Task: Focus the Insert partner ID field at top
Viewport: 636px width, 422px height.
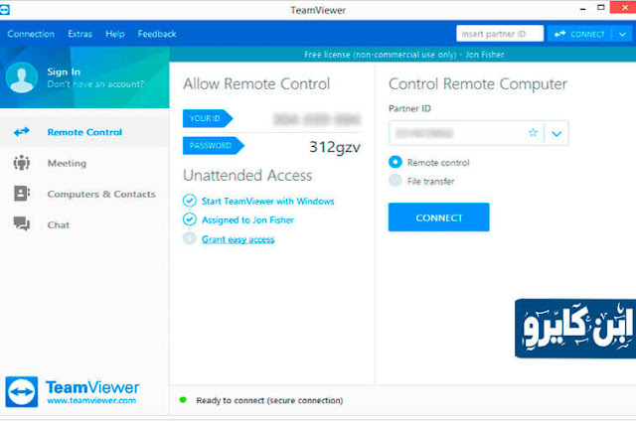Action: point(500,34)
